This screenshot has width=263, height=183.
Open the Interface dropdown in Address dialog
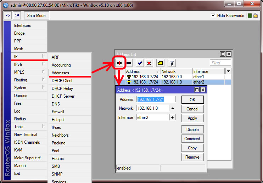pos(172,117)
